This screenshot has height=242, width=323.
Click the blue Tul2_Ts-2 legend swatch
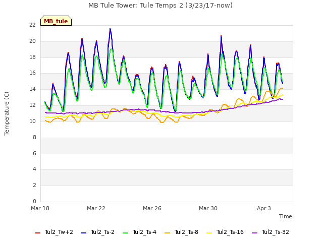[83, 233]
